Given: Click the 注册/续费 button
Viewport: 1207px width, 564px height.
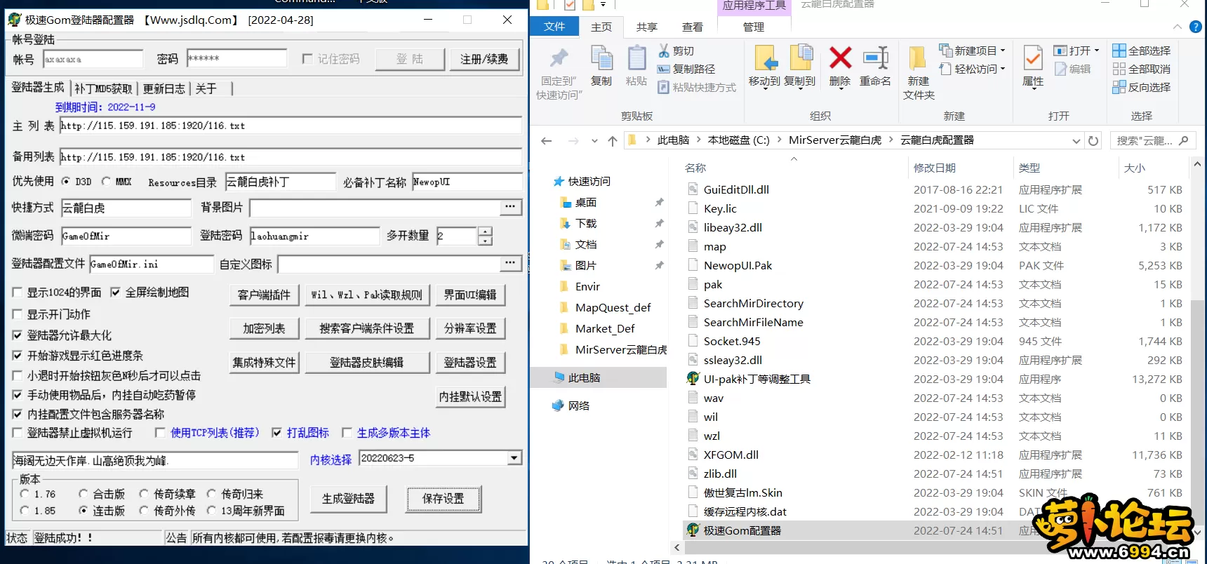Looking at the screenshot, I should 484,60.
